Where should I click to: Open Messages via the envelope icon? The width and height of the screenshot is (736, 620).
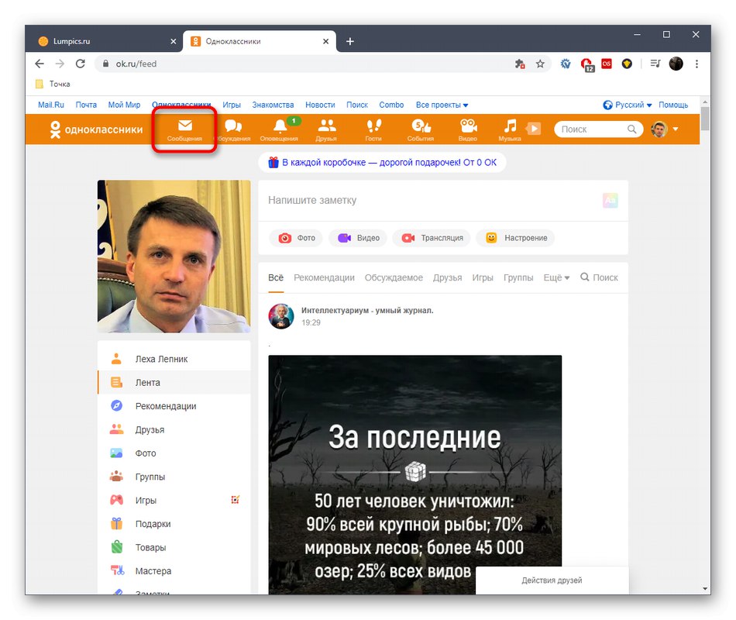click(x=184, y=128)
